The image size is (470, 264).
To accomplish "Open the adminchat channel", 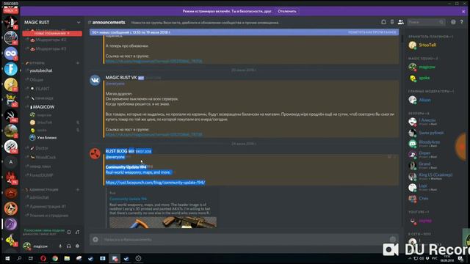I will [x=39, y=197].
